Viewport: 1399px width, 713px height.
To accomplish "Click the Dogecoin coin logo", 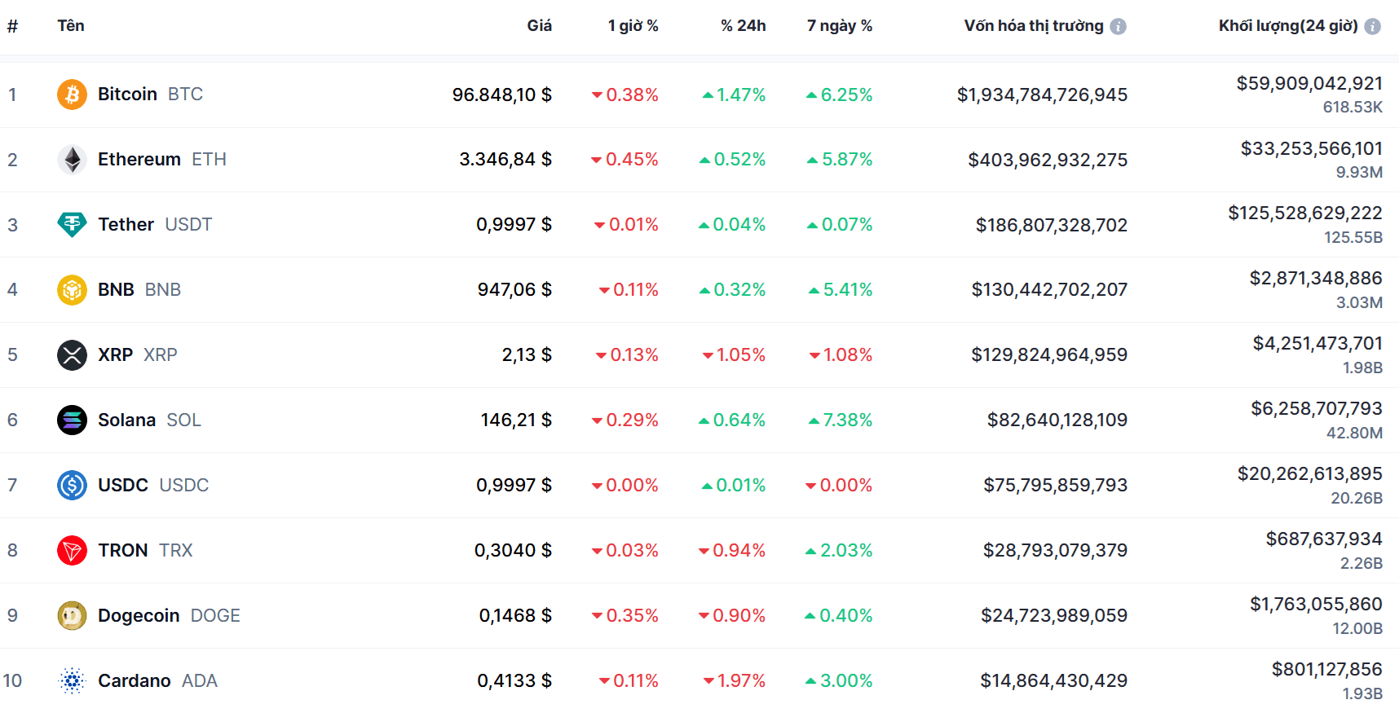I will (72, 615).
